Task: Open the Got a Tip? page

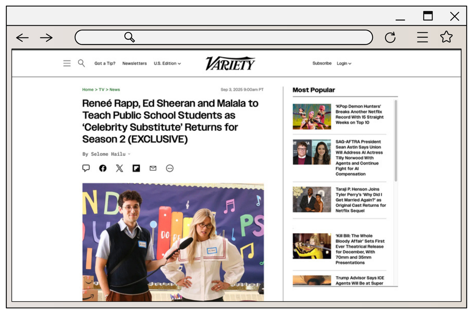Action: 105,63
